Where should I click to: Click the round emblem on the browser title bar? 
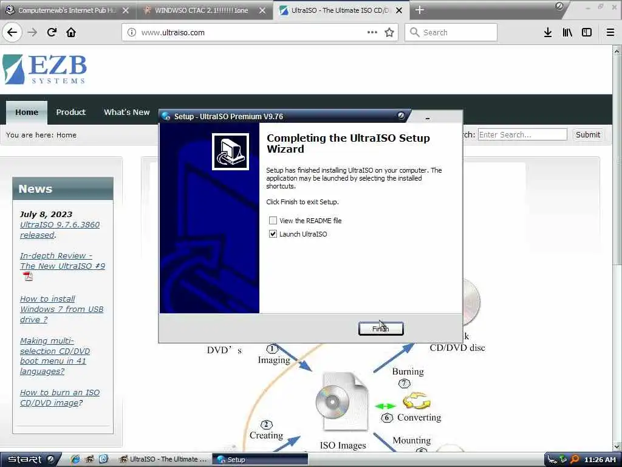[x=559, y=6]
